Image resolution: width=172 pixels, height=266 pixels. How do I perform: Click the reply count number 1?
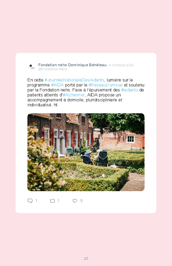point(36,201)
